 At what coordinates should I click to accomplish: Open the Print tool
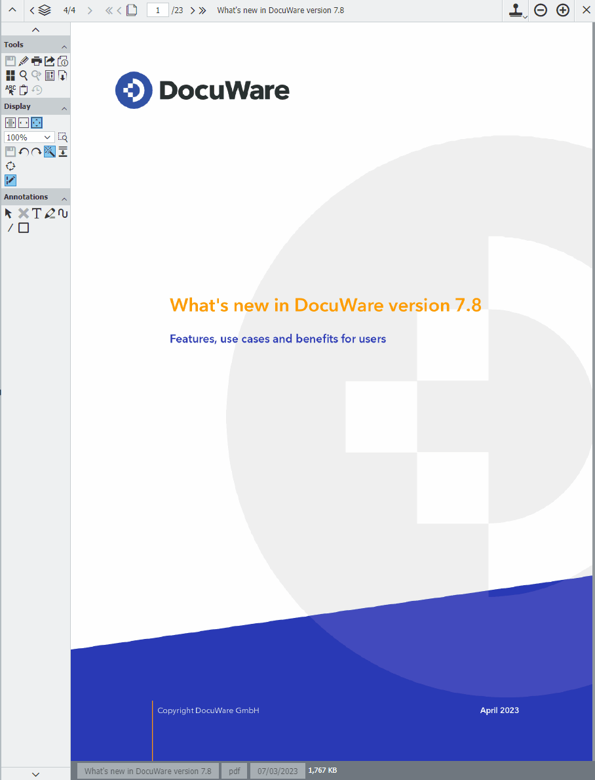click(x=36, y=60)
